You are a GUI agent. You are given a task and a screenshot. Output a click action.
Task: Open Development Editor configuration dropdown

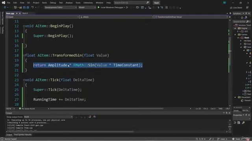point(61,7)
